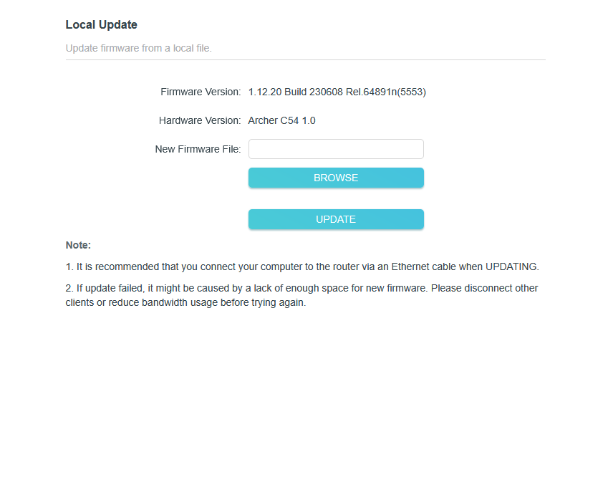Click the 'Update firmware from a local file' subtitle
608x500 pixels.
coord(138,49)
